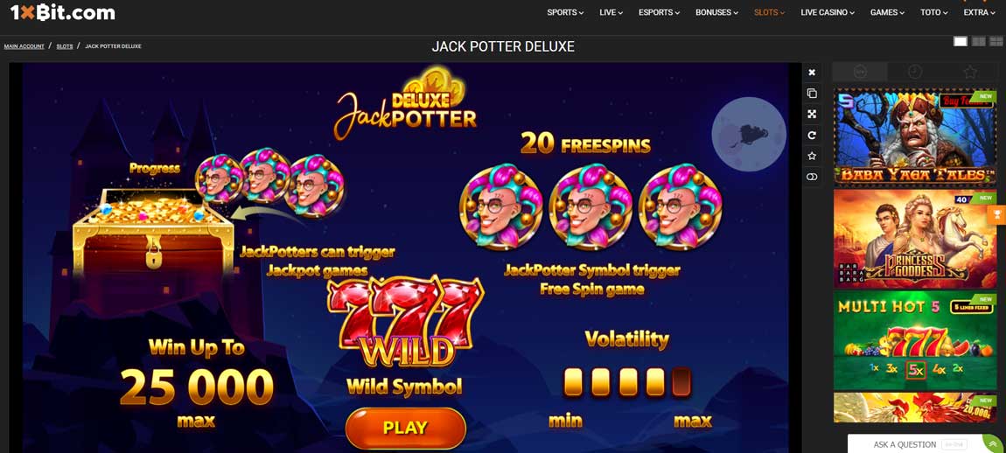This screenshot has height=453, width=1006.
Task: Click the orange PLAY button
Action: (406, 428)
